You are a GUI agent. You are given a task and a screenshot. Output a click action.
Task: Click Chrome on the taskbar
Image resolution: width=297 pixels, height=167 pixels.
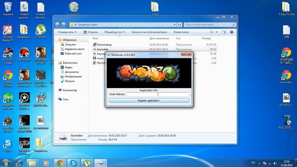click(60, 163)
